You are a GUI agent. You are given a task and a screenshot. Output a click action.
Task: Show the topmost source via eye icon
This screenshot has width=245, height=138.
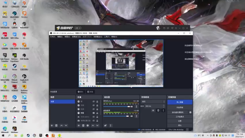(x=94, y=102)
